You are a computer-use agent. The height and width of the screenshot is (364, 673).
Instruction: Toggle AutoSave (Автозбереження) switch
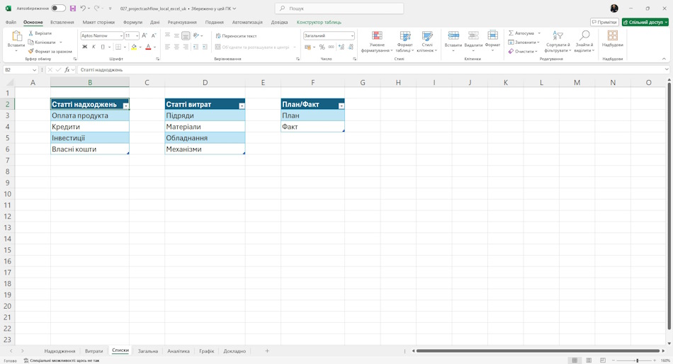coord(58,8)
